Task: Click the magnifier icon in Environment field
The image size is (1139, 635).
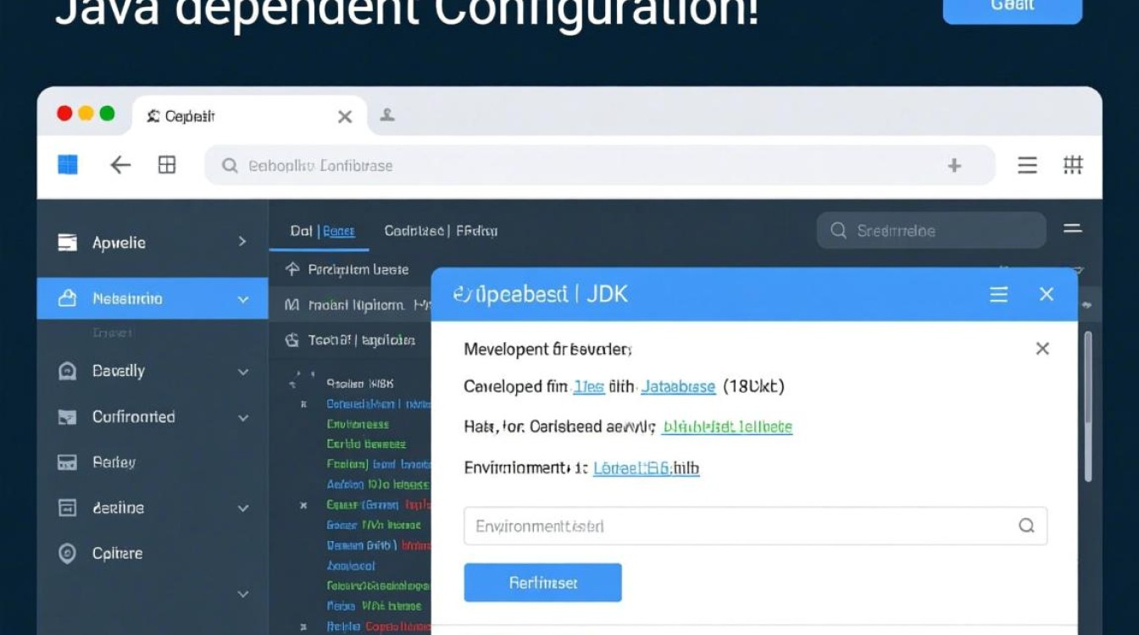Action: pos(1026,526)
